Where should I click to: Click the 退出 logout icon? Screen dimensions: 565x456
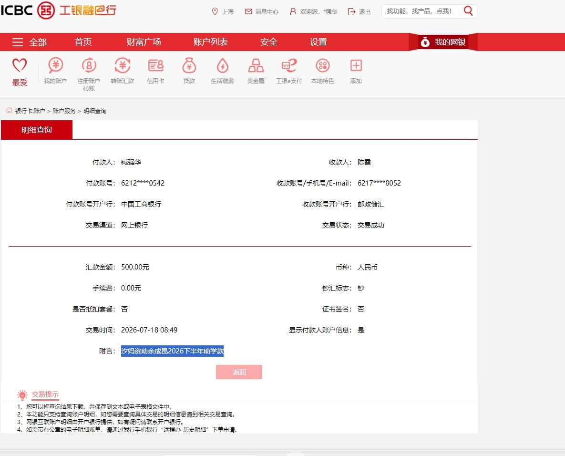(x=351, y=11)
